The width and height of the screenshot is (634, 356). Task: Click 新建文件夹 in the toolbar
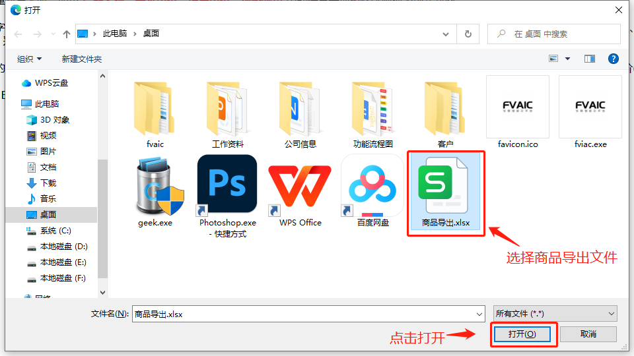(x=82, y=59)
